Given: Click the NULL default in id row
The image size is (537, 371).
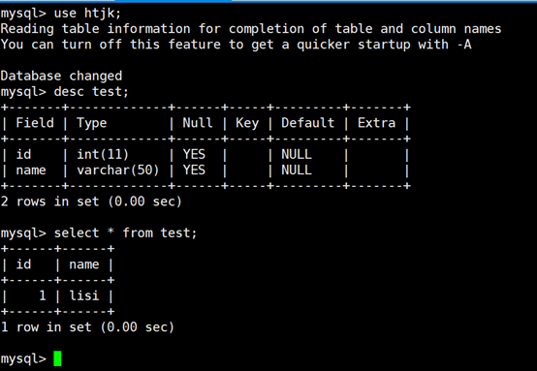Looking at the screenshot, I should tap(297, 154).
